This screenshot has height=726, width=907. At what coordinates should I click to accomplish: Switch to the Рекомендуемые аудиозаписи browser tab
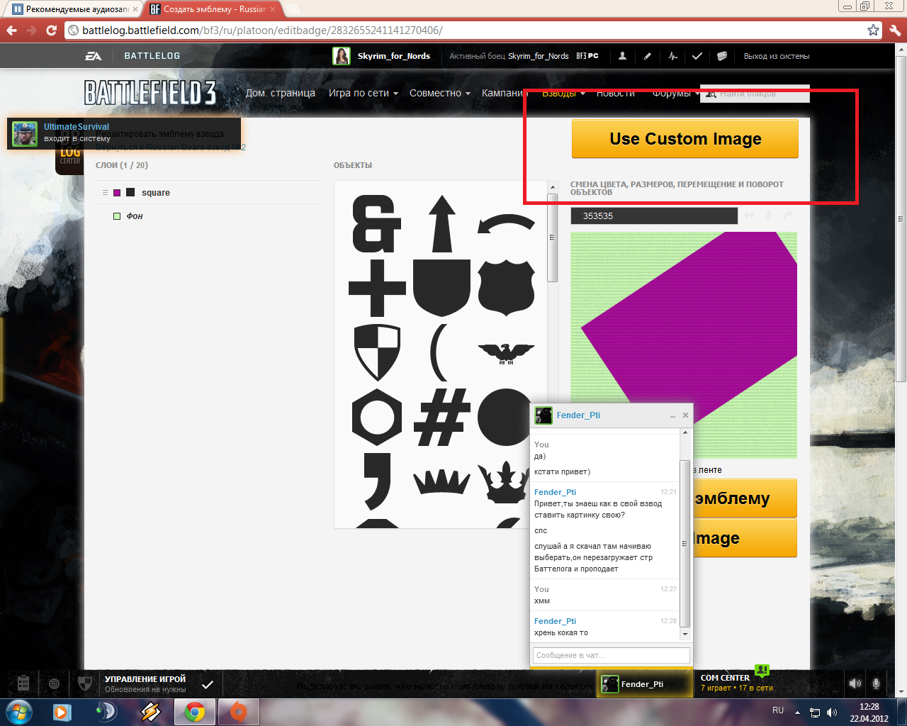73,9
